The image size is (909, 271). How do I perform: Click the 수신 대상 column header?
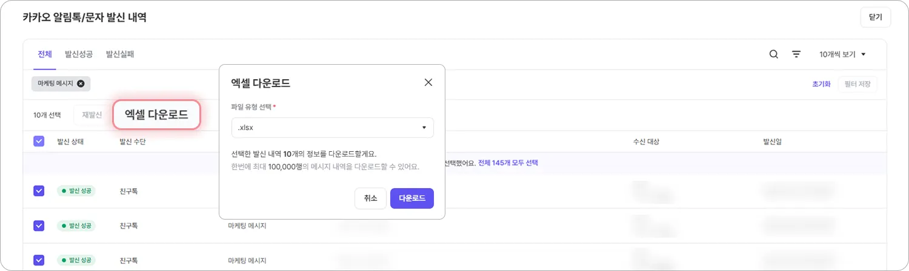click(x=646, y=142)
